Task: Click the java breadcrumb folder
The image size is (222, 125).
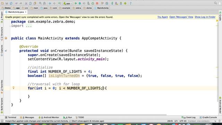Action: pyautogui.click(x=44, y=8)
